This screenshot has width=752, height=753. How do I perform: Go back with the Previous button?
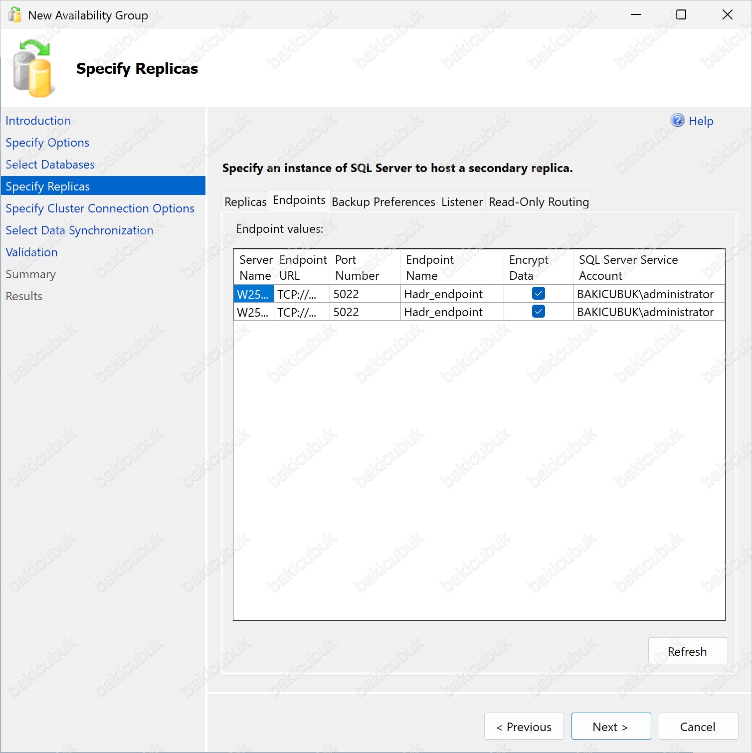(x=524, y=726)
